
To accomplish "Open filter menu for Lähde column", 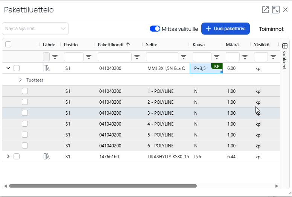I will tap(55, 57).
